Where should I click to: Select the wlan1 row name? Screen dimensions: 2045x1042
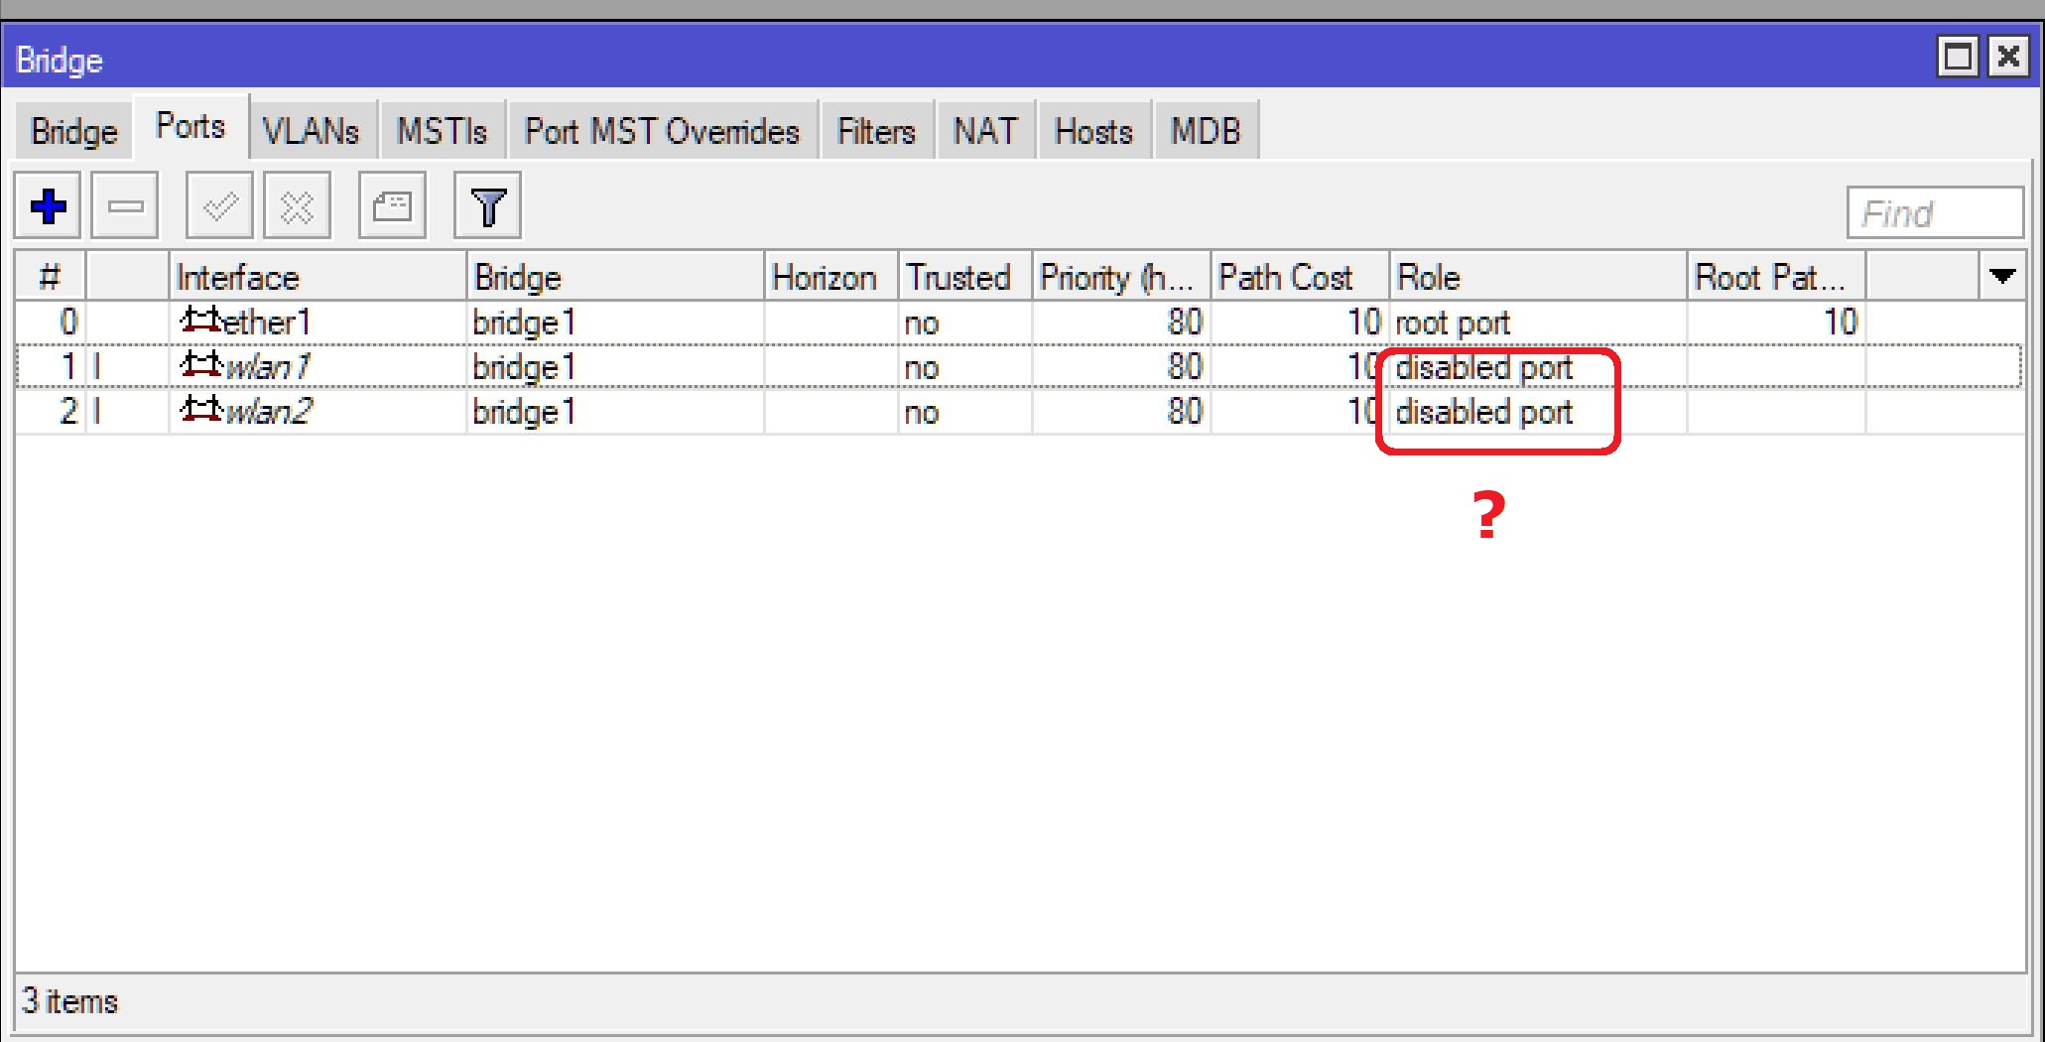pos(268,366)
